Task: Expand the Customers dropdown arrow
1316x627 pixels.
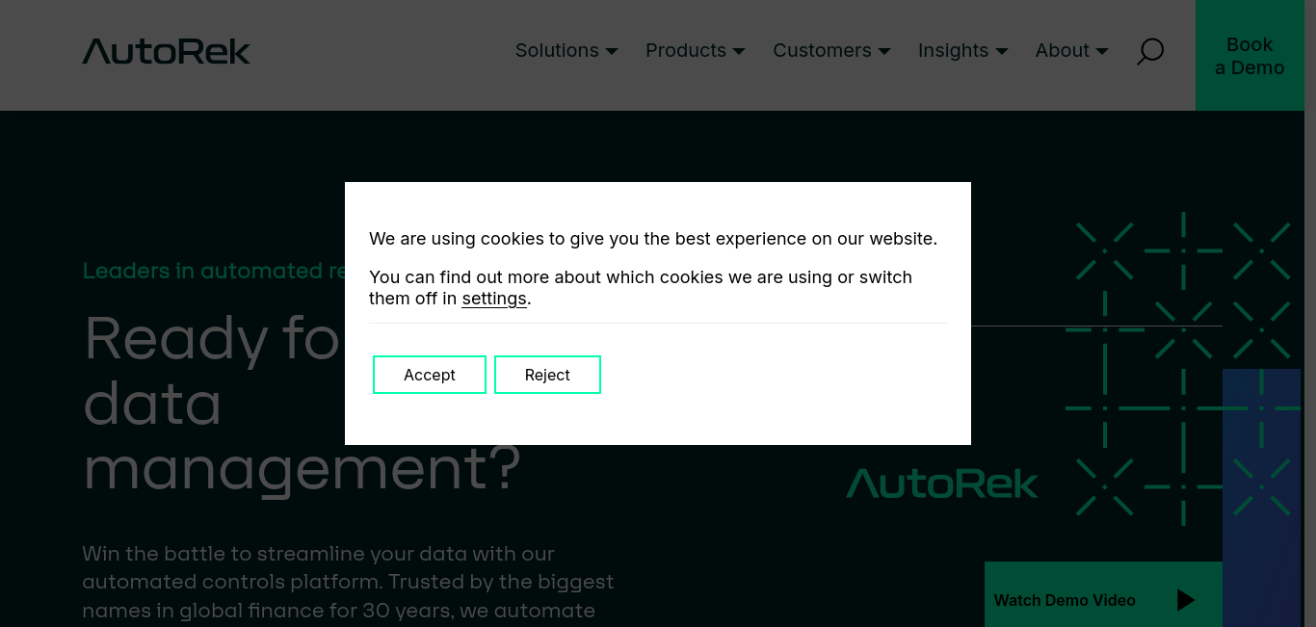Action: click(x=884, y=51)
